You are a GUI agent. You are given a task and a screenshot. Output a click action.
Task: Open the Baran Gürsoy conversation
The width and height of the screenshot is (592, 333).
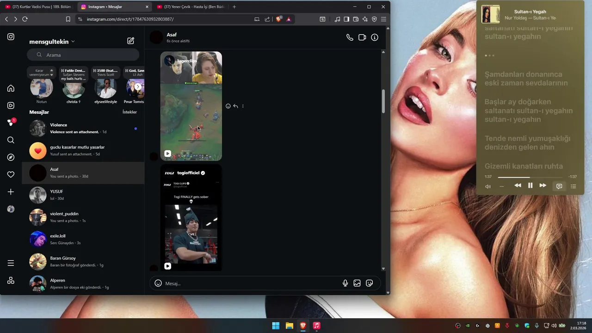[x=83, y=261]
